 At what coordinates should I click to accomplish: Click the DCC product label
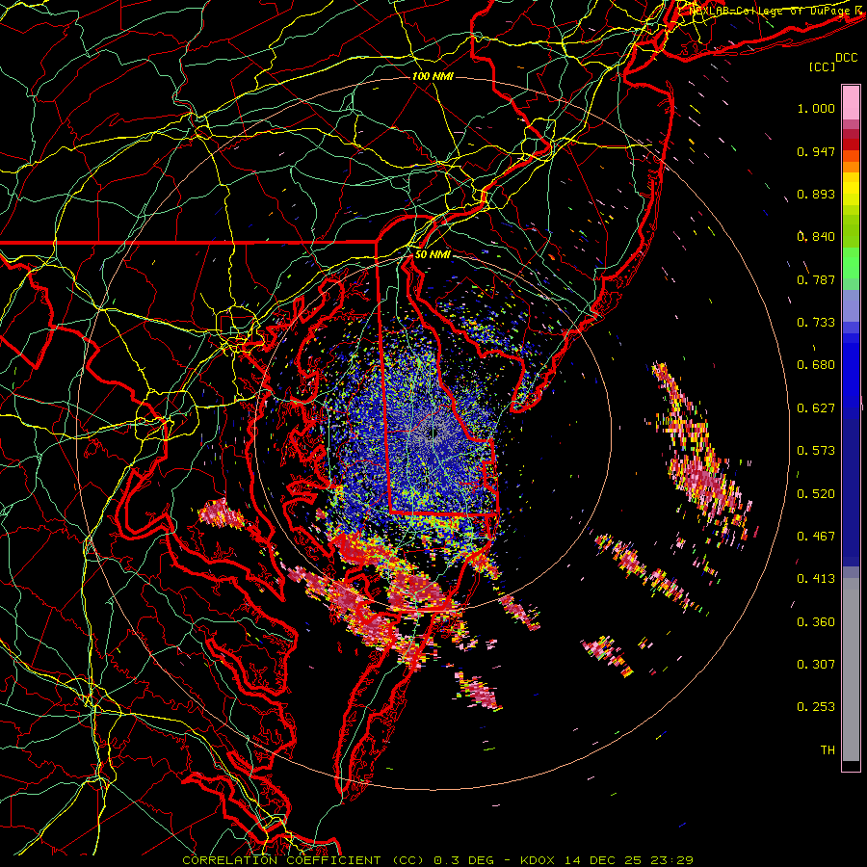click(847, 58)
